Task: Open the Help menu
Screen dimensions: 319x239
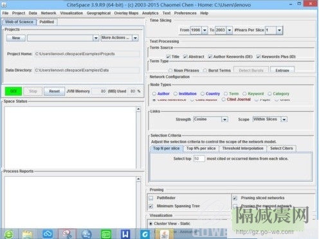Action: (x=204, y=13)
